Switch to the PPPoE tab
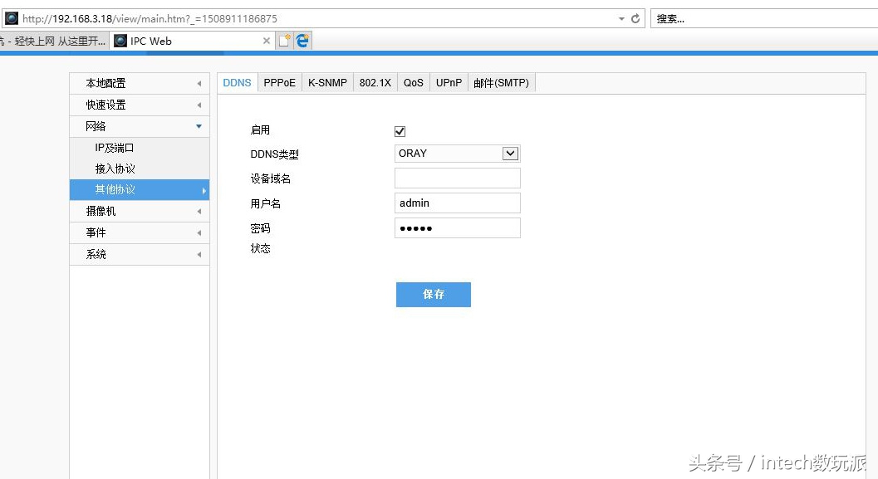 279,82
